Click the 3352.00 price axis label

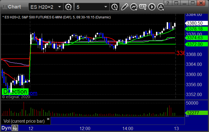click(194, 94)
